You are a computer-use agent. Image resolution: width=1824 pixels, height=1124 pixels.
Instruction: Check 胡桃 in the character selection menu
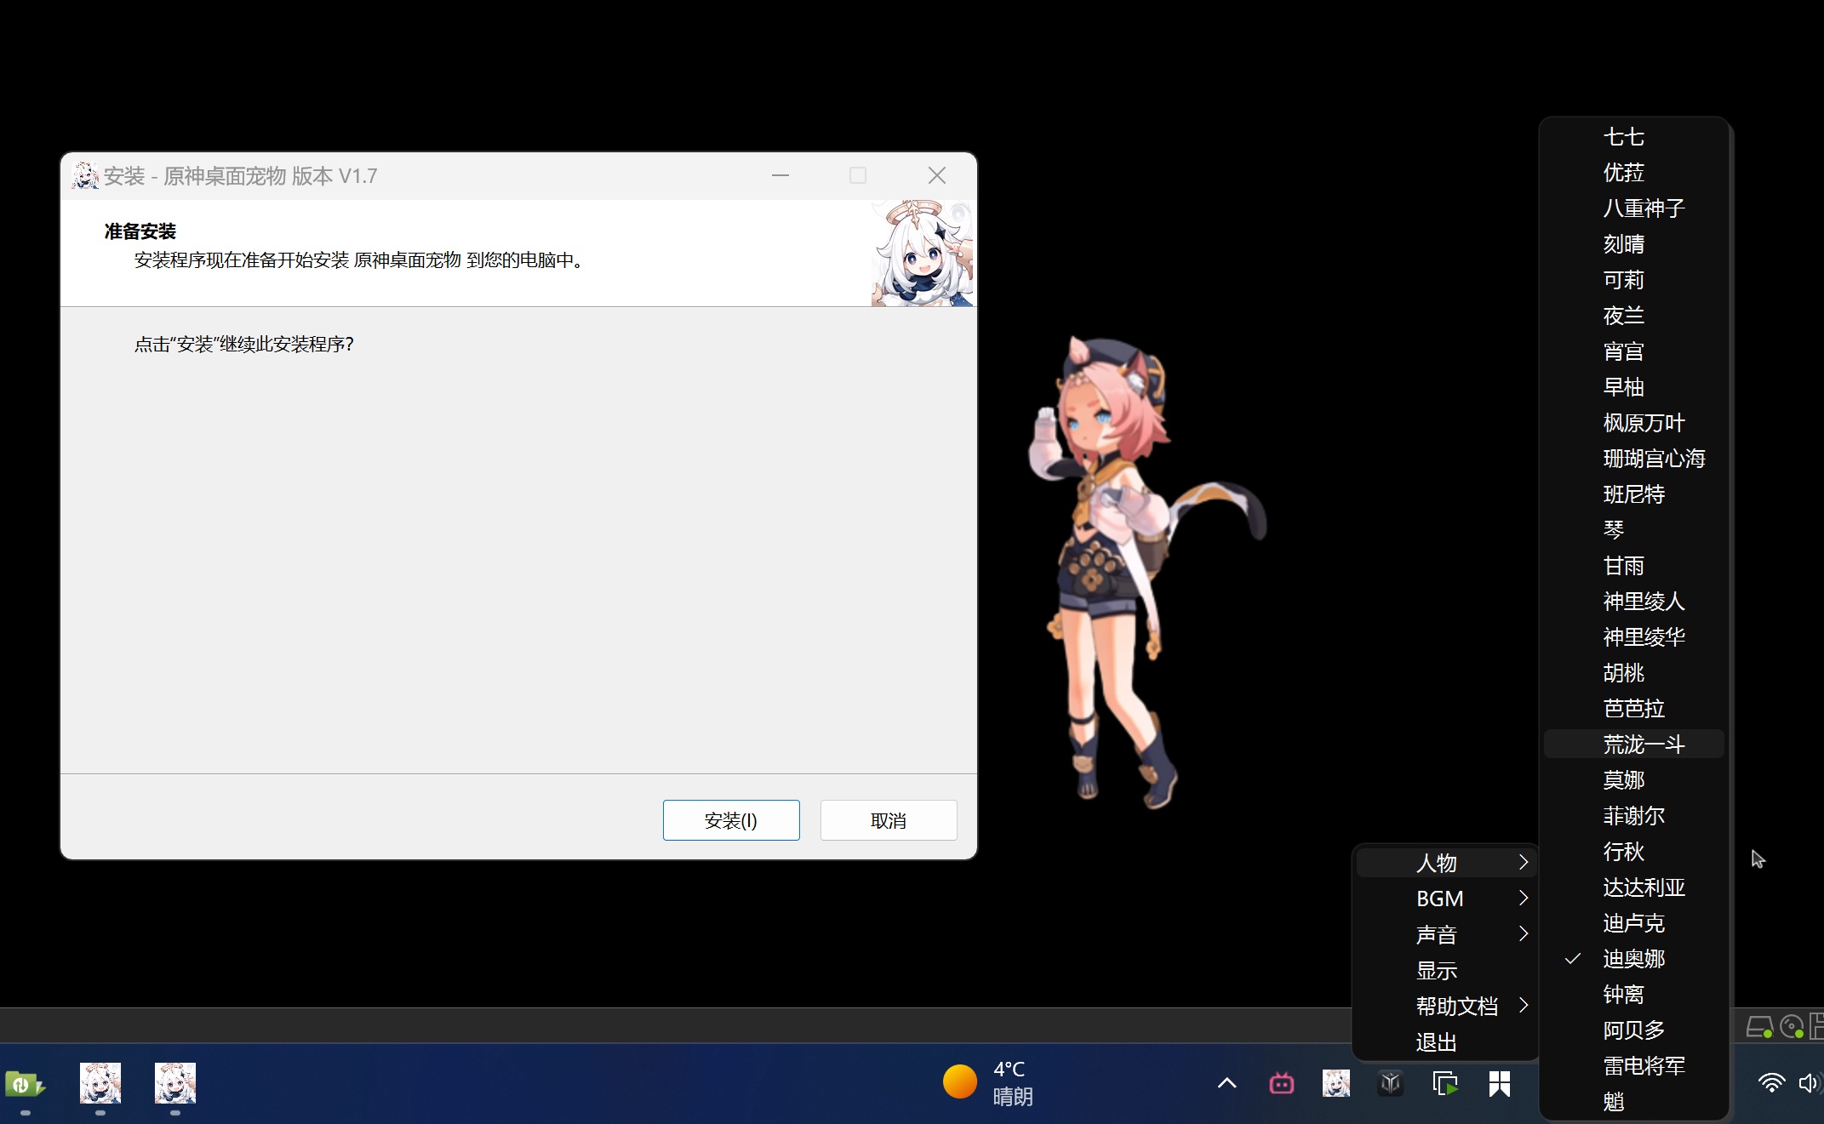click(1623, 672)
